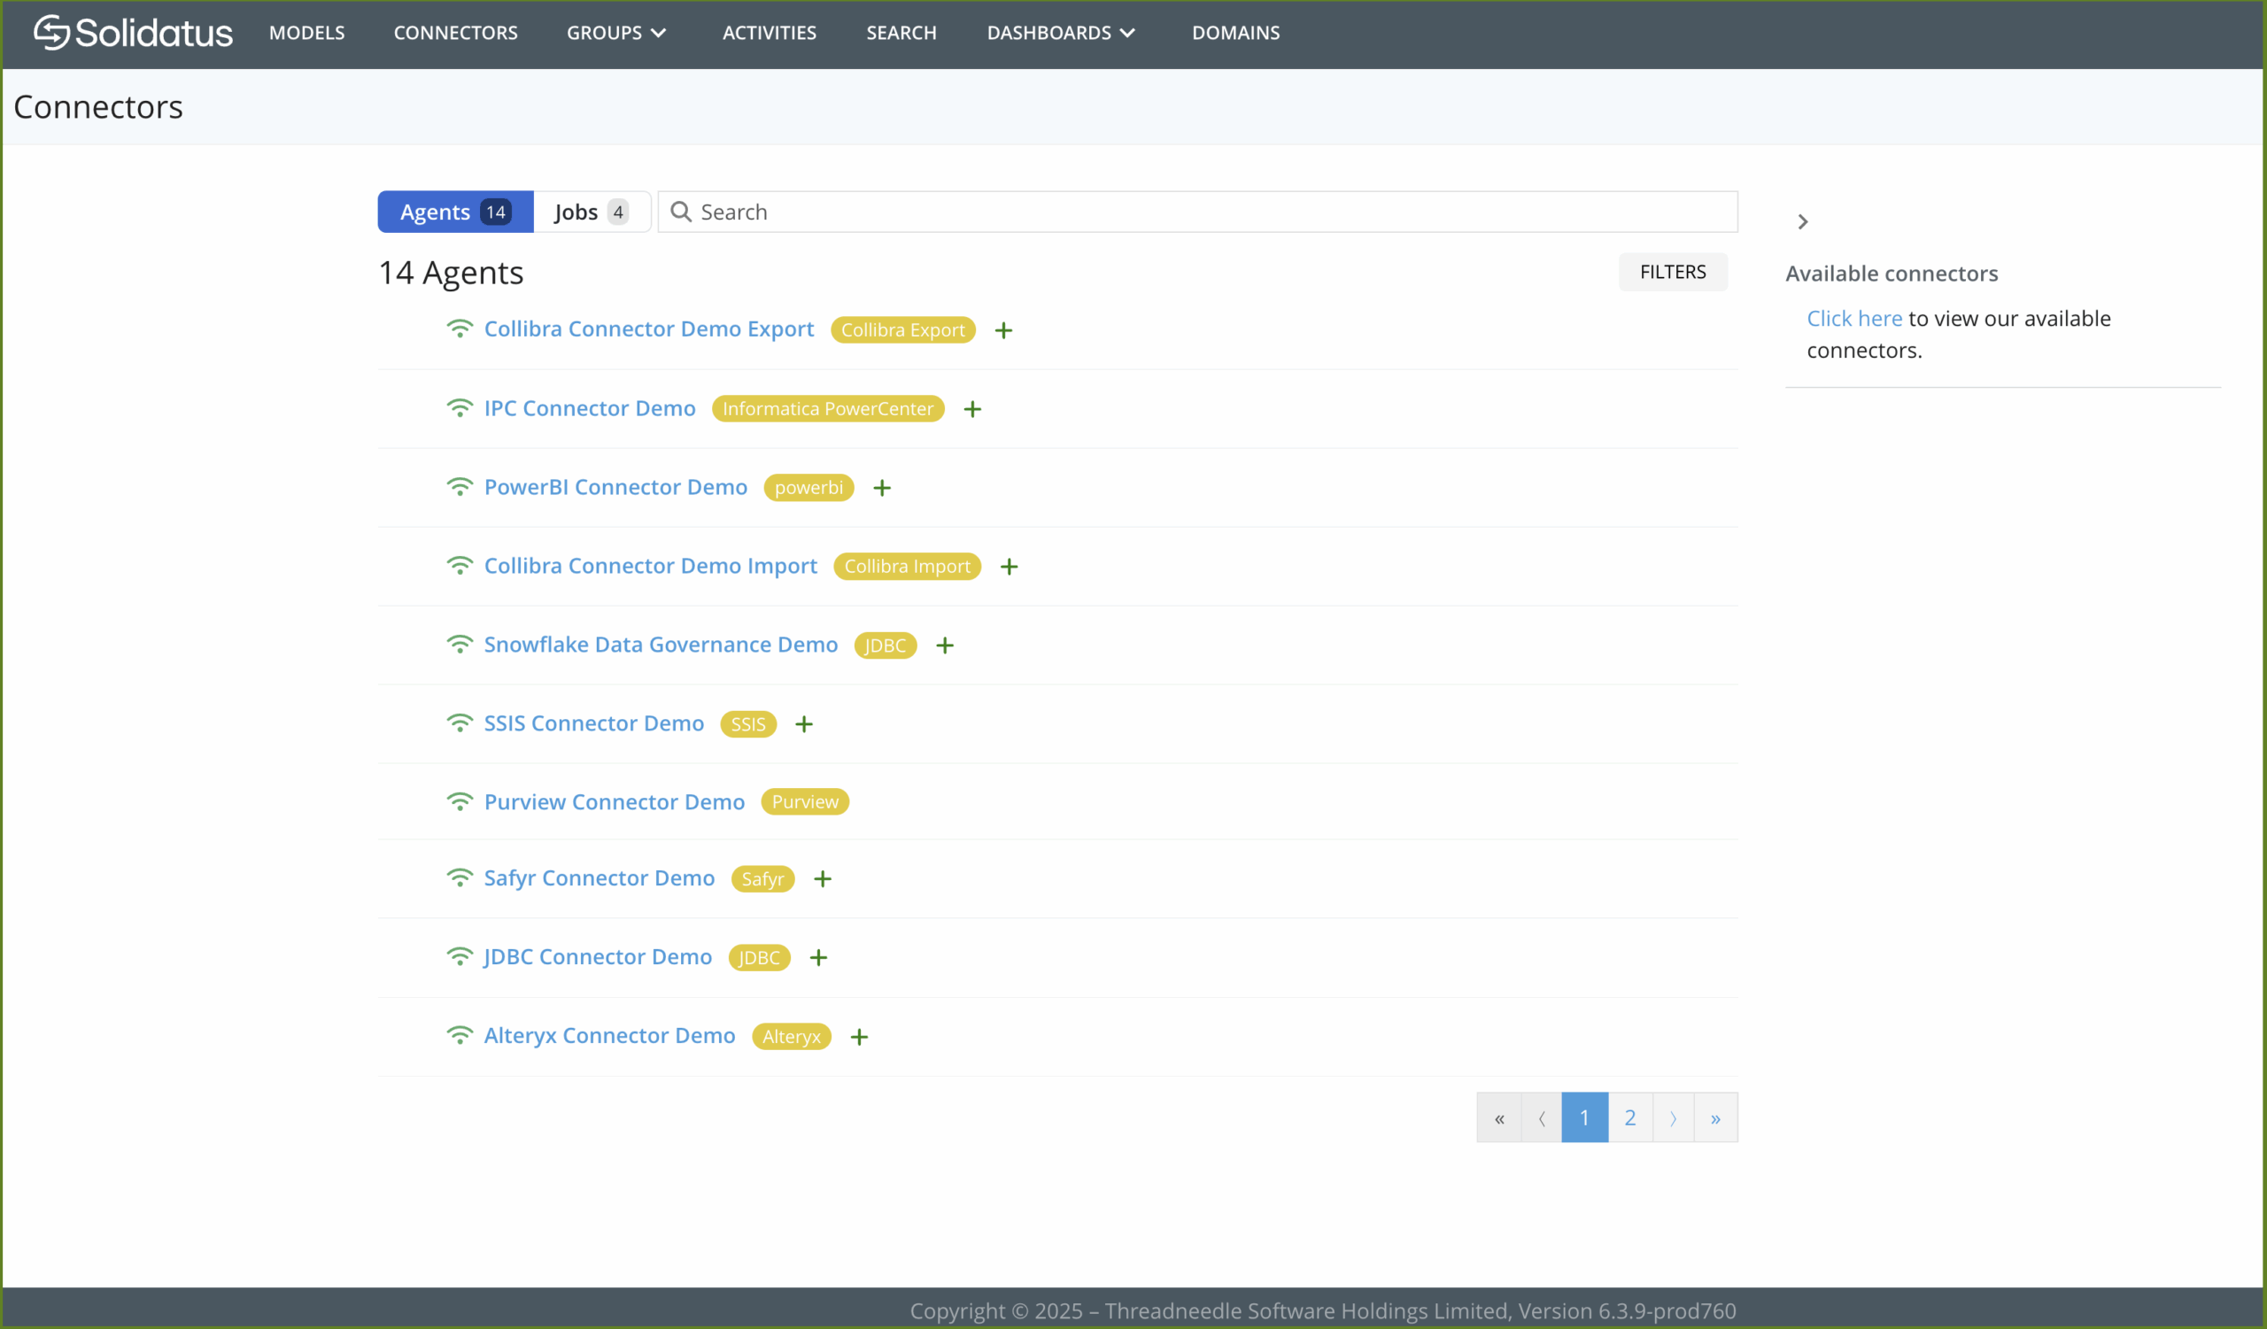Viewport: 2267px width, 1329px height.
Task: Open the Connectors menu item
Action: tap(456, 33)
